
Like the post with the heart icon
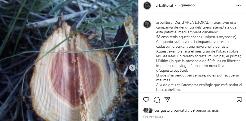pos(146,100)
